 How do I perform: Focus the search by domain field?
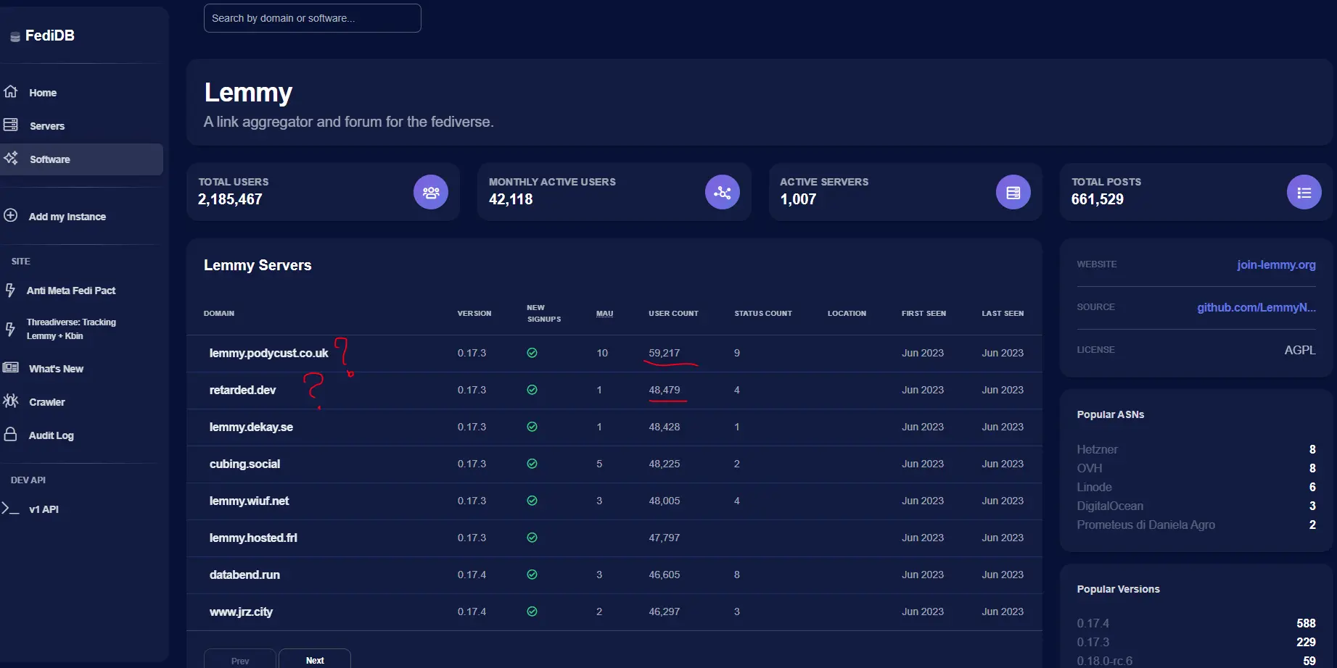click(313, 18)
